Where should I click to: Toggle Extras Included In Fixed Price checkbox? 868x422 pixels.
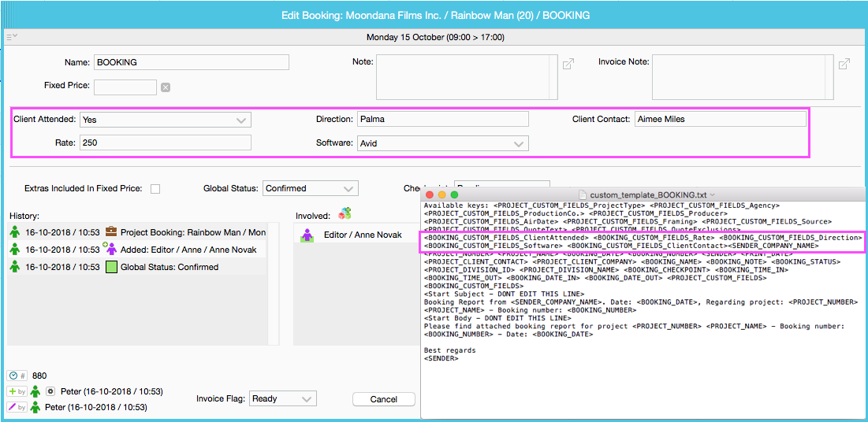(x=155, y=189)
